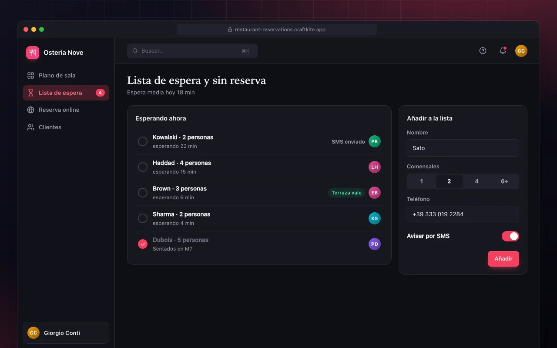Click the Clientes people icon
The width and height of the screenshot is (557, 348).
pos(30,127)
